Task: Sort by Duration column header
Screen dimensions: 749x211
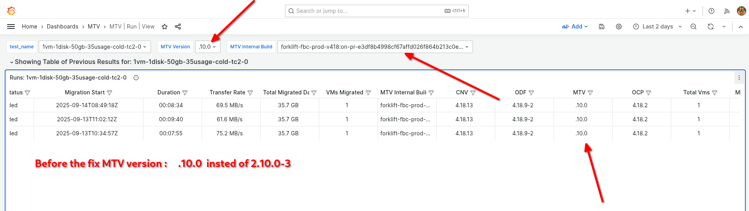Action: [x=168, y=92]
